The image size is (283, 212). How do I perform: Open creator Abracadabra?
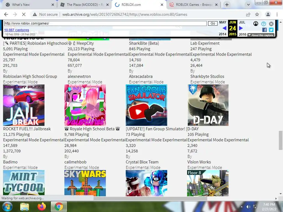141,76
